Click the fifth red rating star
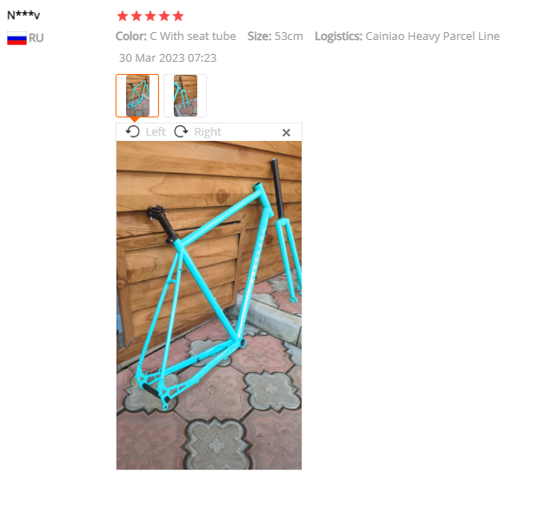Viewport: 558px width, 514px height. (x=178, y=16)
